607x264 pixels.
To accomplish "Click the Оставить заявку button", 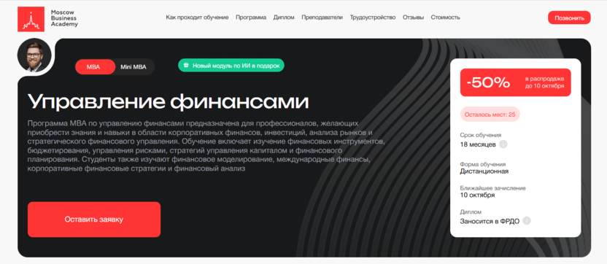I will (x=94, y=220).
